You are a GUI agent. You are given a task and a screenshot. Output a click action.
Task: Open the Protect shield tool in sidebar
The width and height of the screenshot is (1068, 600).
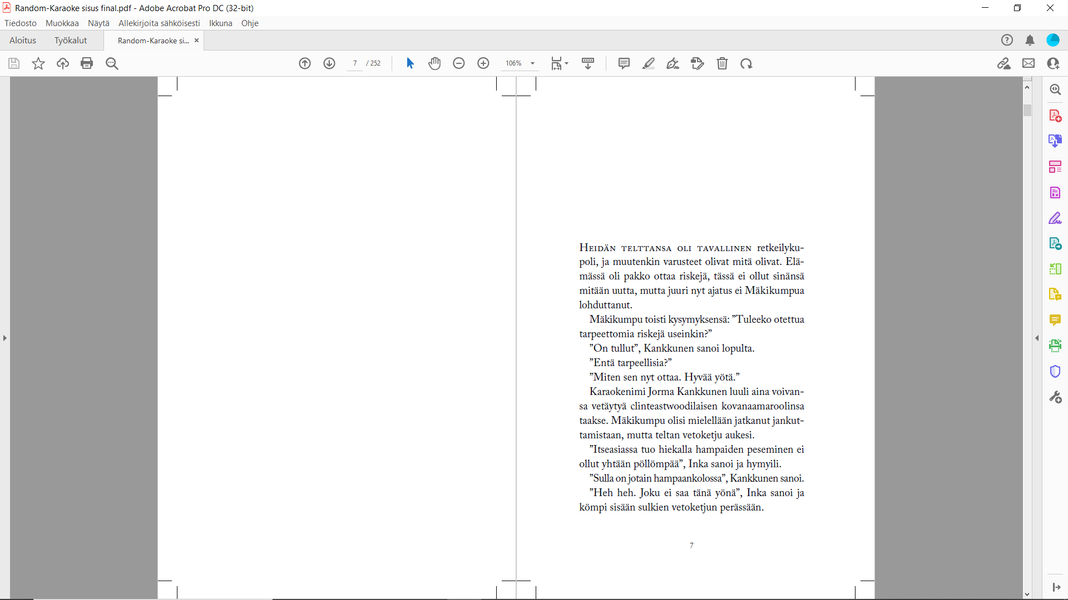click(x=1055, y=371)
